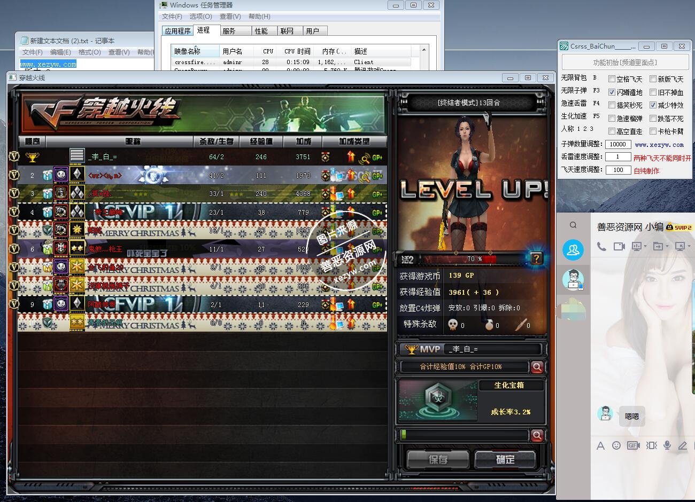Expand the file transfer dropdown arrow
The image size is (695, 502).
click(x=666, y=247)
